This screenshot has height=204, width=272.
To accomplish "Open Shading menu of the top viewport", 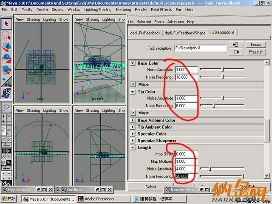I will (34, 20).
